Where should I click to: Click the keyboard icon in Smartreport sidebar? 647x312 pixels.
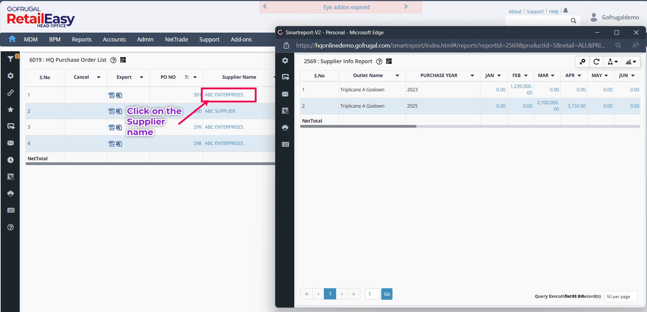(285, 144)
